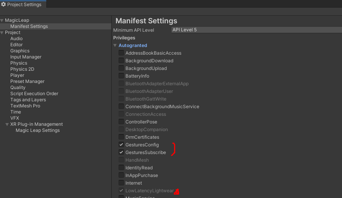Collapse the MagicLeap tree group
342x198 pixels.
2,20
